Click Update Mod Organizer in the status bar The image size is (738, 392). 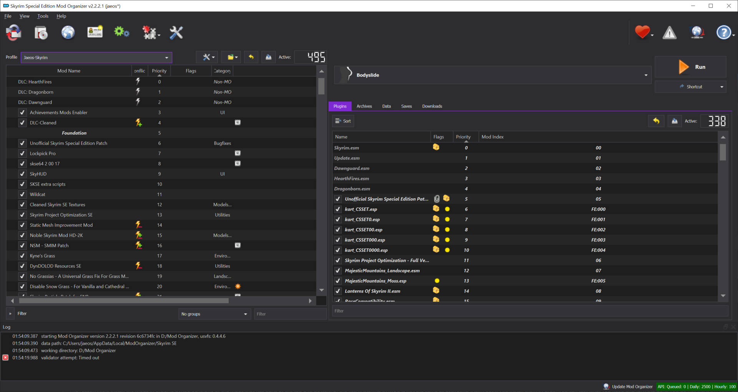tap(632, 387)
